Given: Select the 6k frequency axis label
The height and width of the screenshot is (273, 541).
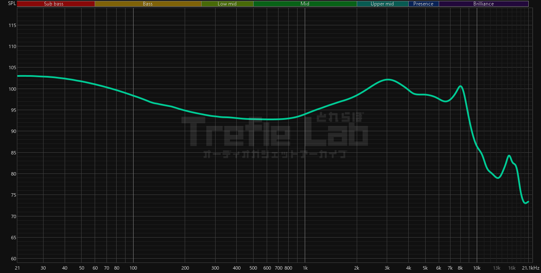Looking at the screenshot, I should tap(439, 268).
